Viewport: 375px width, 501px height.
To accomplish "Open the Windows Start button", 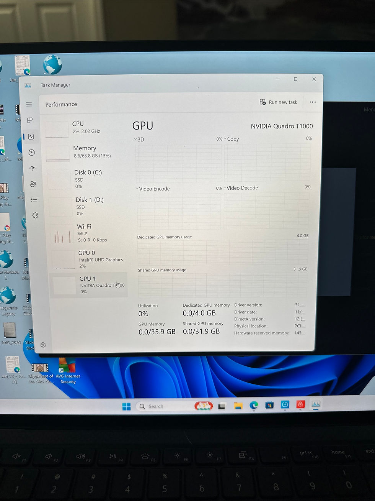I will click(126, 406).
